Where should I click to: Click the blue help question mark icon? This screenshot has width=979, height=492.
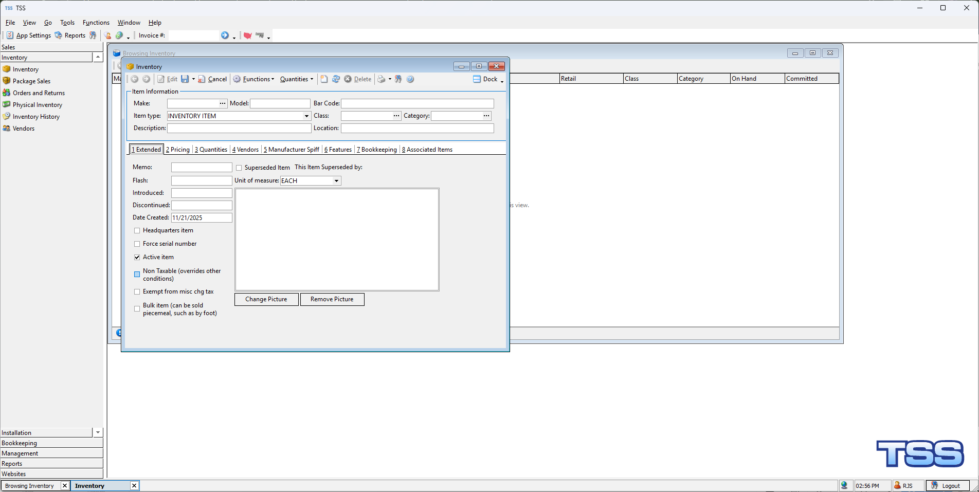click(410, 79)
